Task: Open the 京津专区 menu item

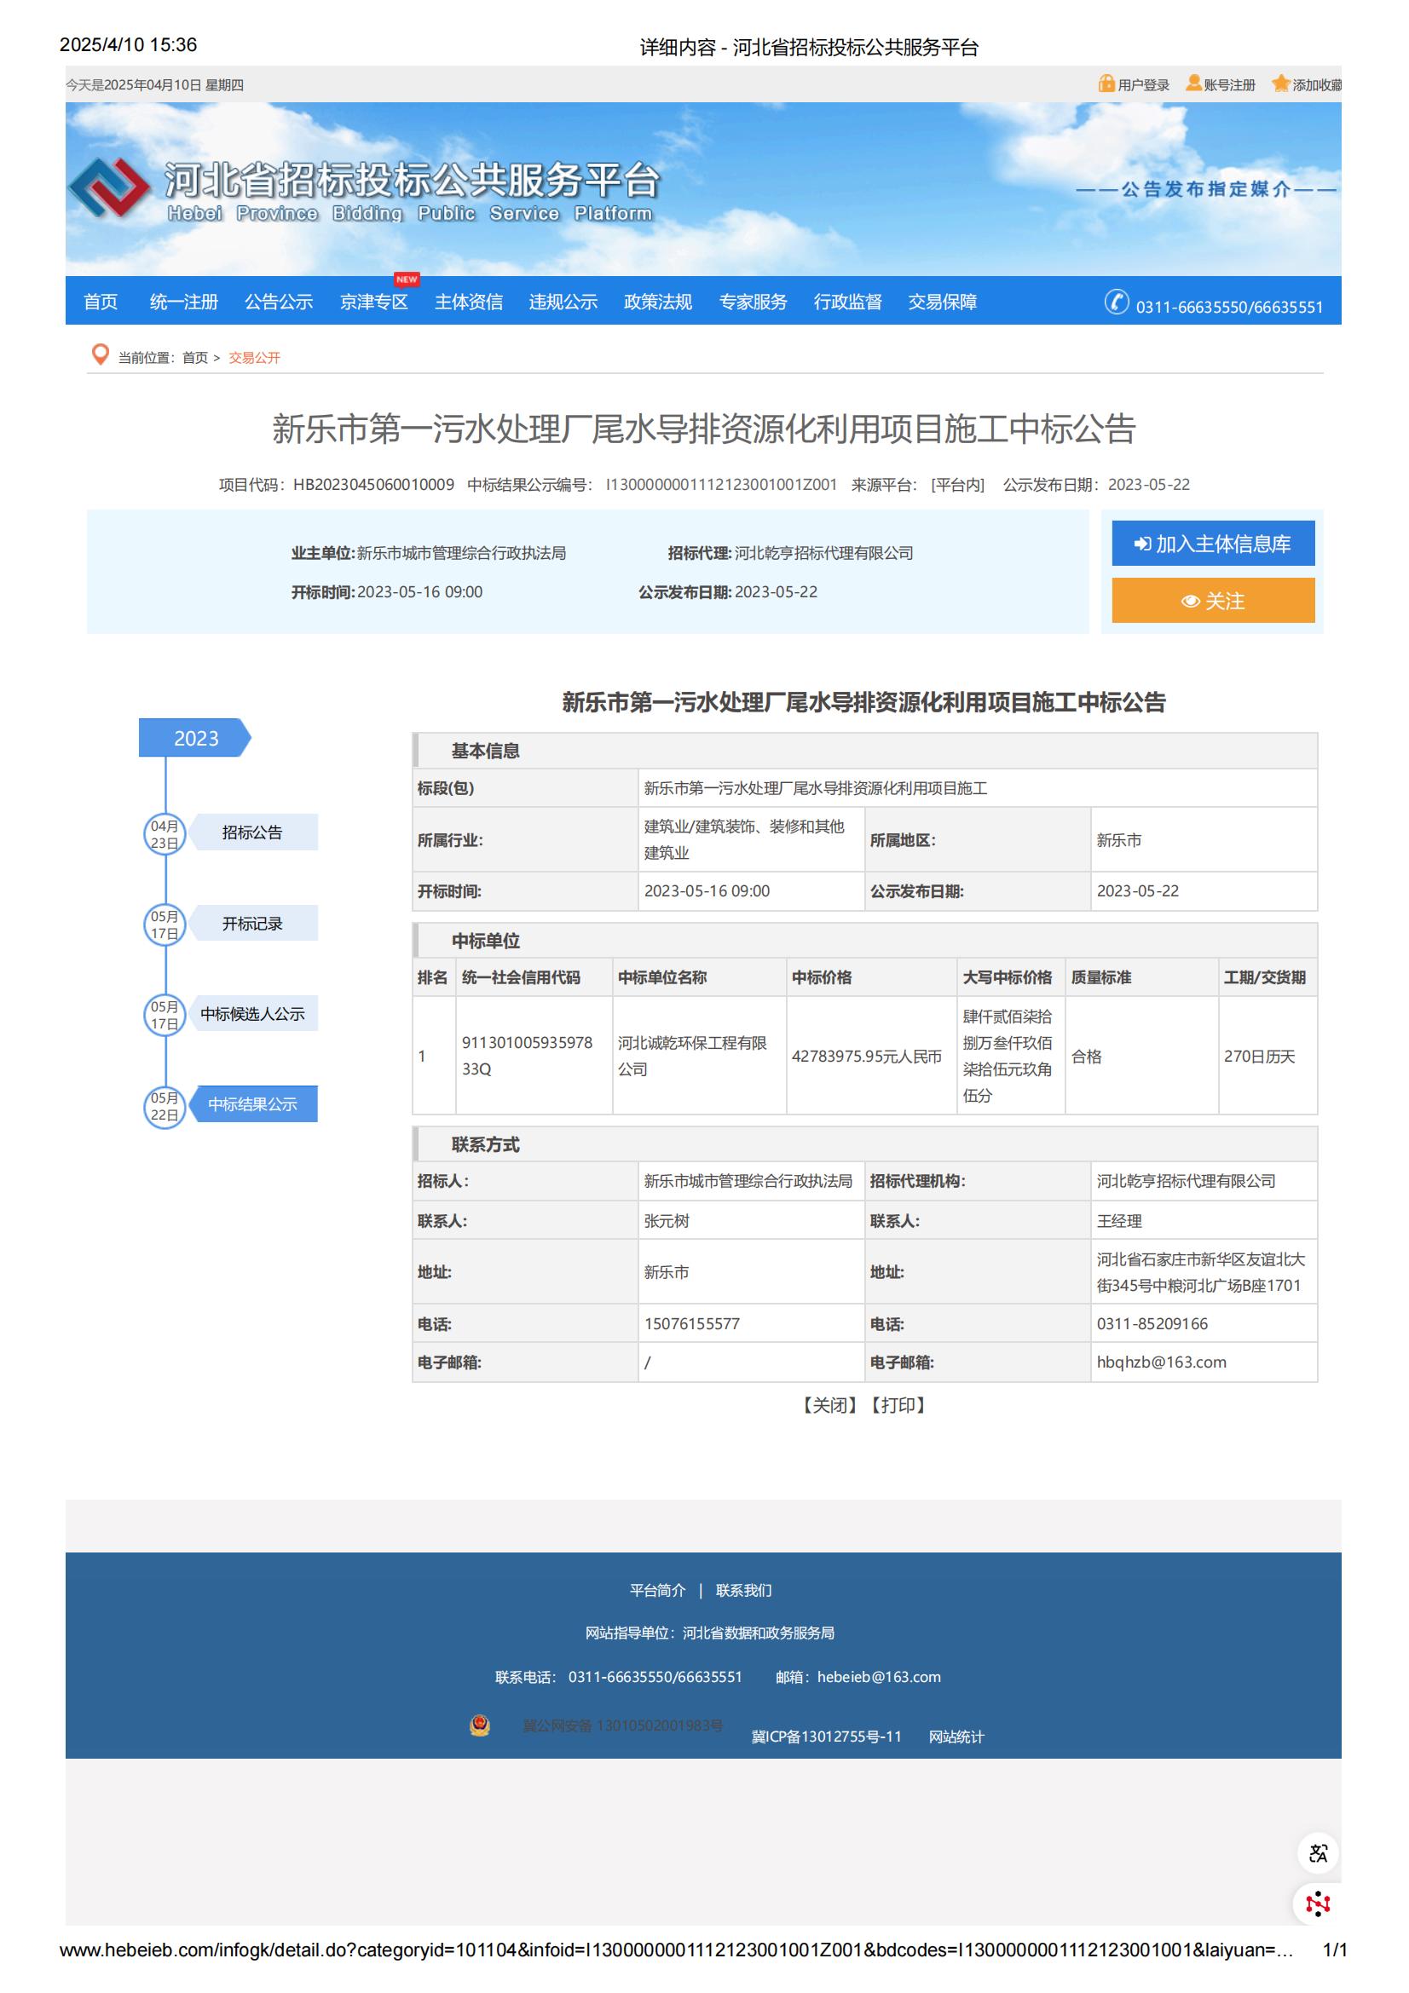Action: click(373, 302)
